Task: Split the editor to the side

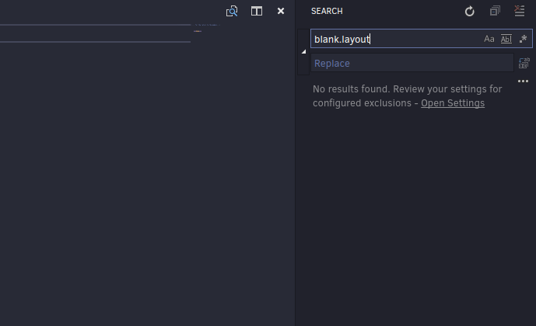Action: (257, 11)
